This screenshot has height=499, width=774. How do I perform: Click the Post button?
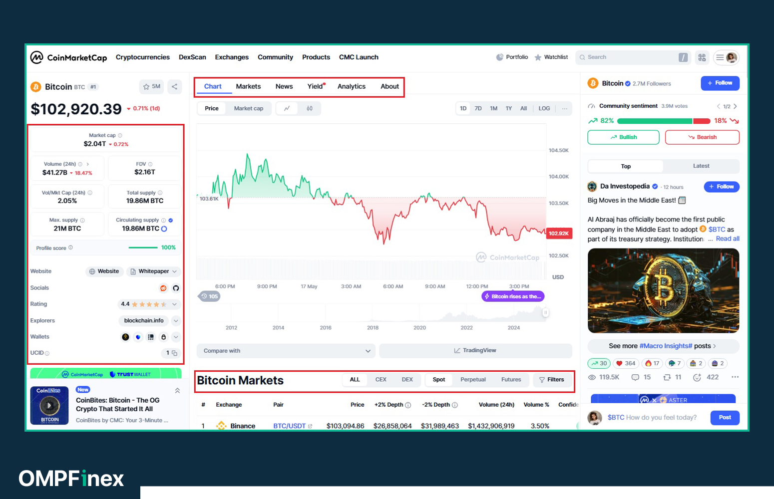click(x=725, y=418)
